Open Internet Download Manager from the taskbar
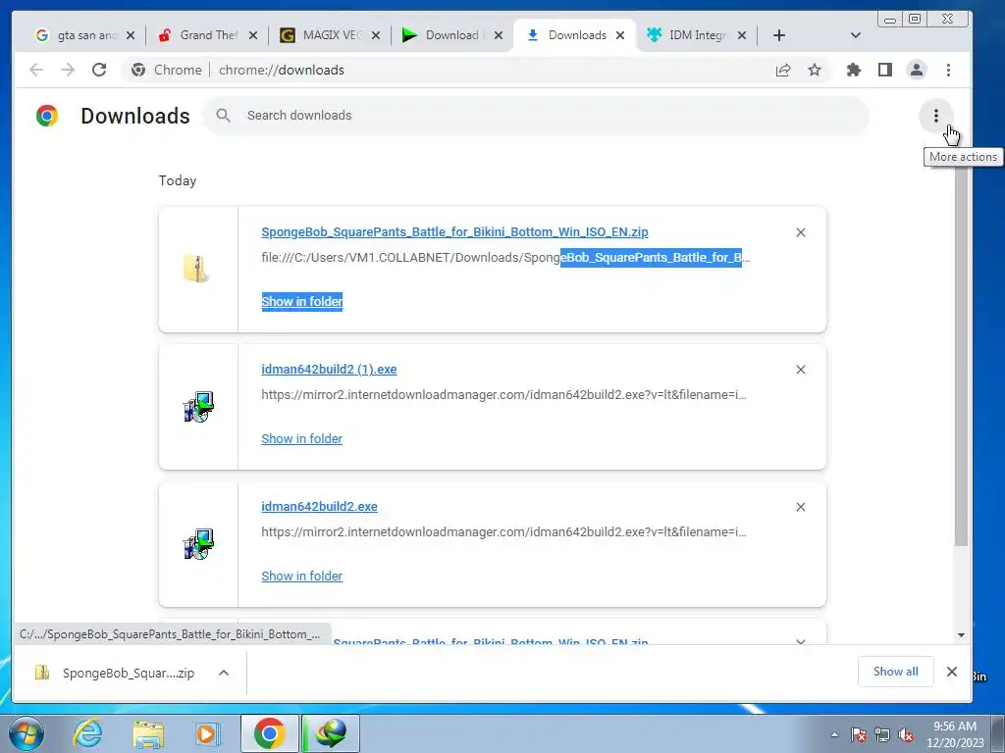This screenshot has height=753, width=1005. pos(331,733)
